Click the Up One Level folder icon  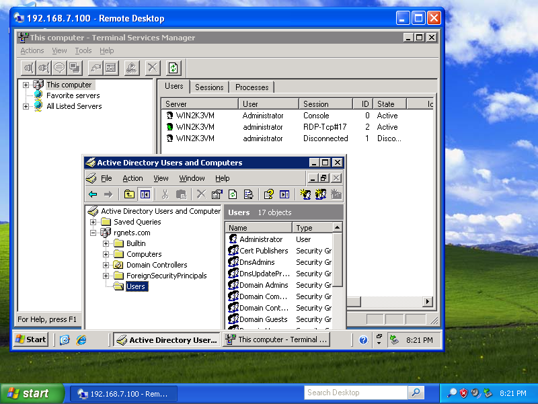(x=129, y=194)
